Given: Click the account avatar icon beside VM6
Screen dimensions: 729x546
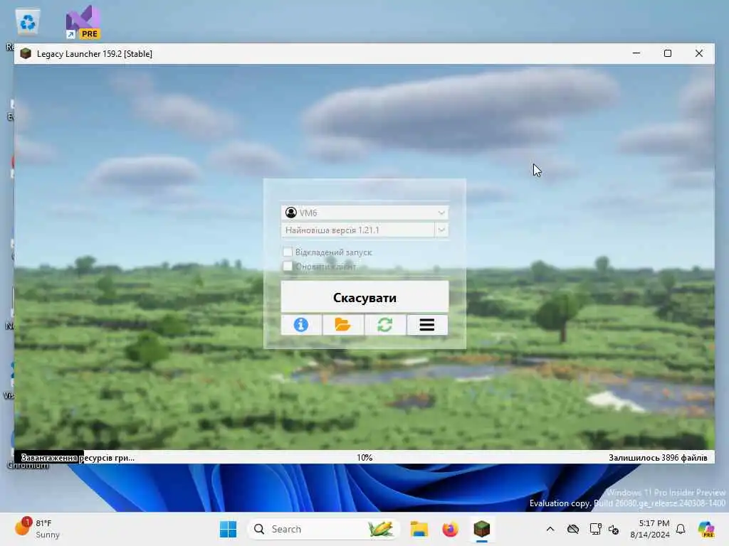Looking at the screenshot, I should (291, 213).
